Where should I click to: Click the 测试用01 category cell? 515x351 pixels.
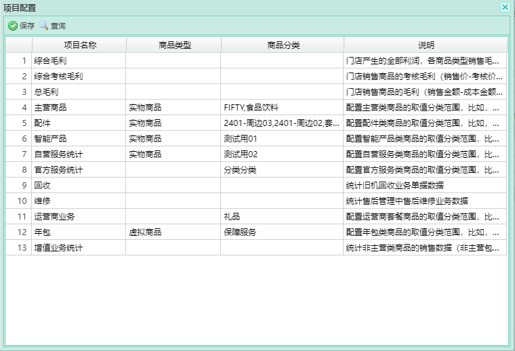[283, 138]
